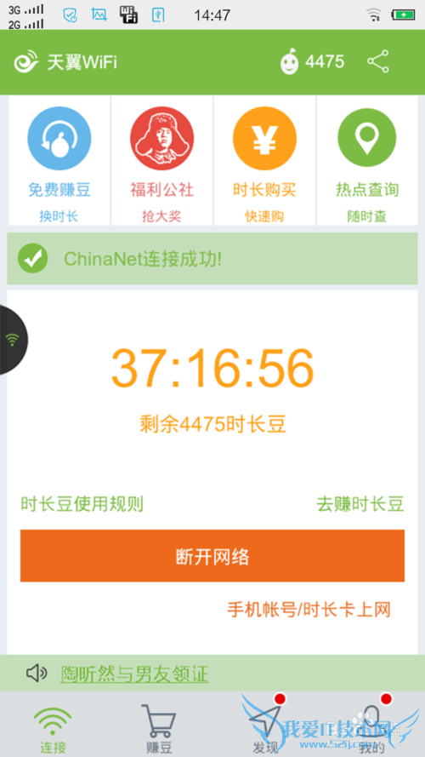Click the 断开网络 button
Viewport: 425px width, 757px height.
pyautogui.click(x=212, y=556)
